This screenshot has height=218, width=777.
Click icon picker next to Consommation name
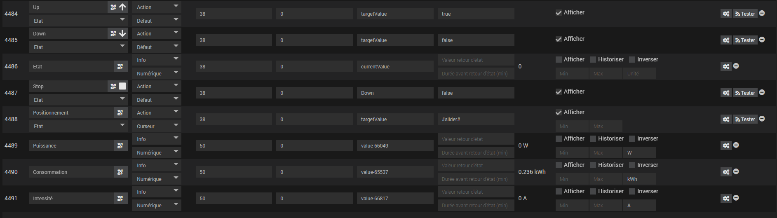(x=120, y=172)
